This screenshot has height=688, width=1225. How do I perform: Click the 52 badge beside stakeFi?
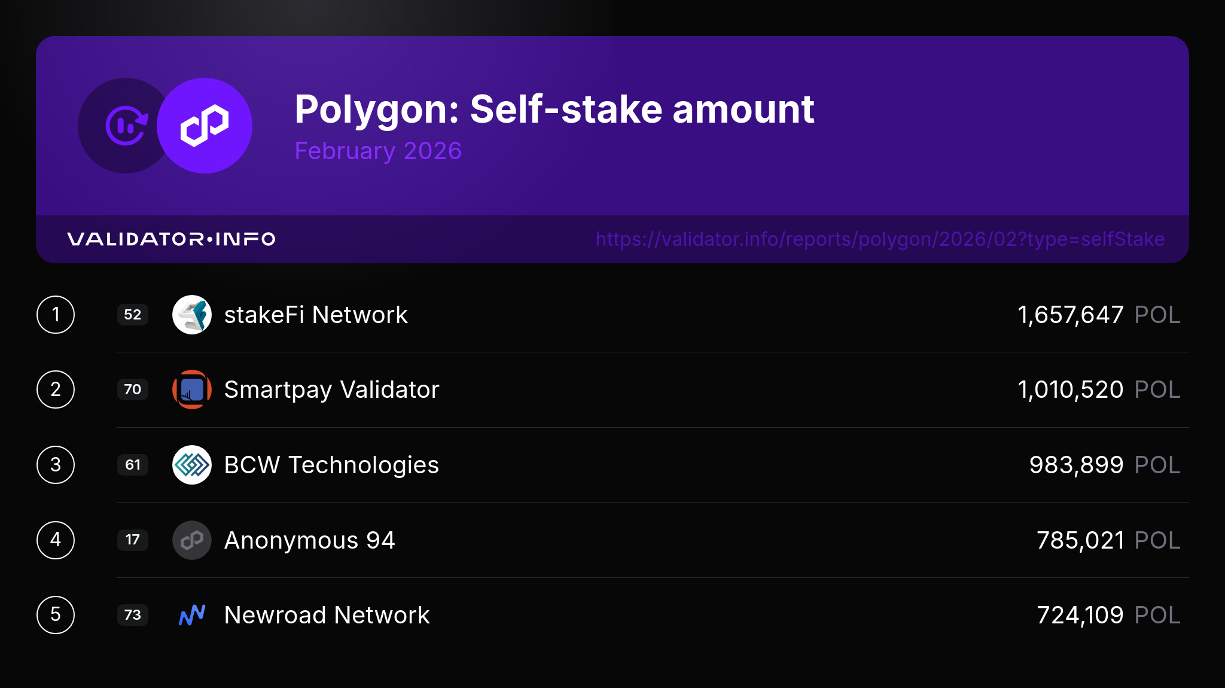tap(133, 315)
